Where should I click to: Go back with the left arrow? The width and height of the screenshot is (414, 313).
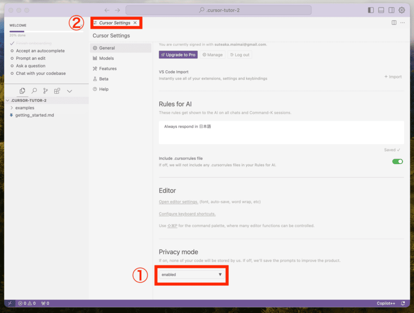click(107, 10)
